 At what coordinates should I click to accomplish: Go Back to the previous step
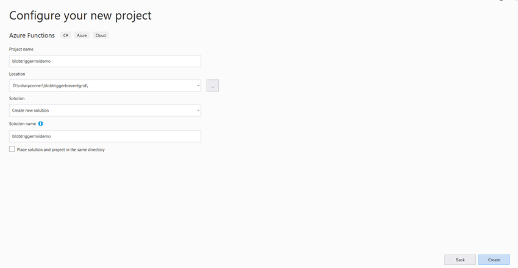(460, 259)
